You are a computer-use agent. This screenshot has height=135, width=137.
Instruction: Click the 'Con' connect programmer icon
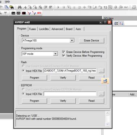(x=13, y=13)
